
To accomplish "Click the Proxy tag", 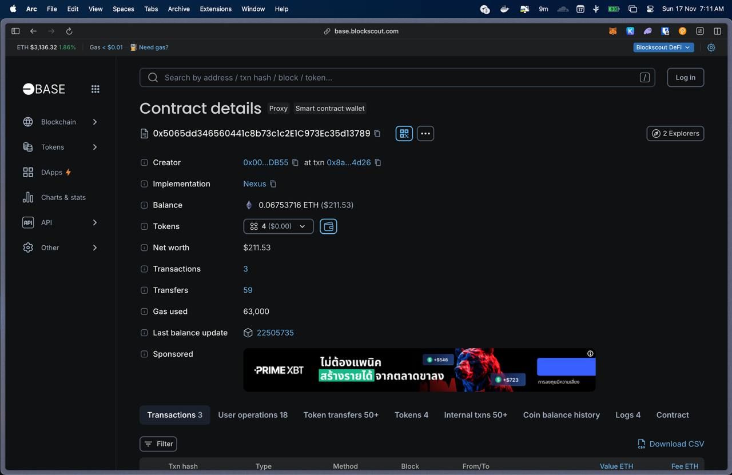I will [x=279, y=109].
